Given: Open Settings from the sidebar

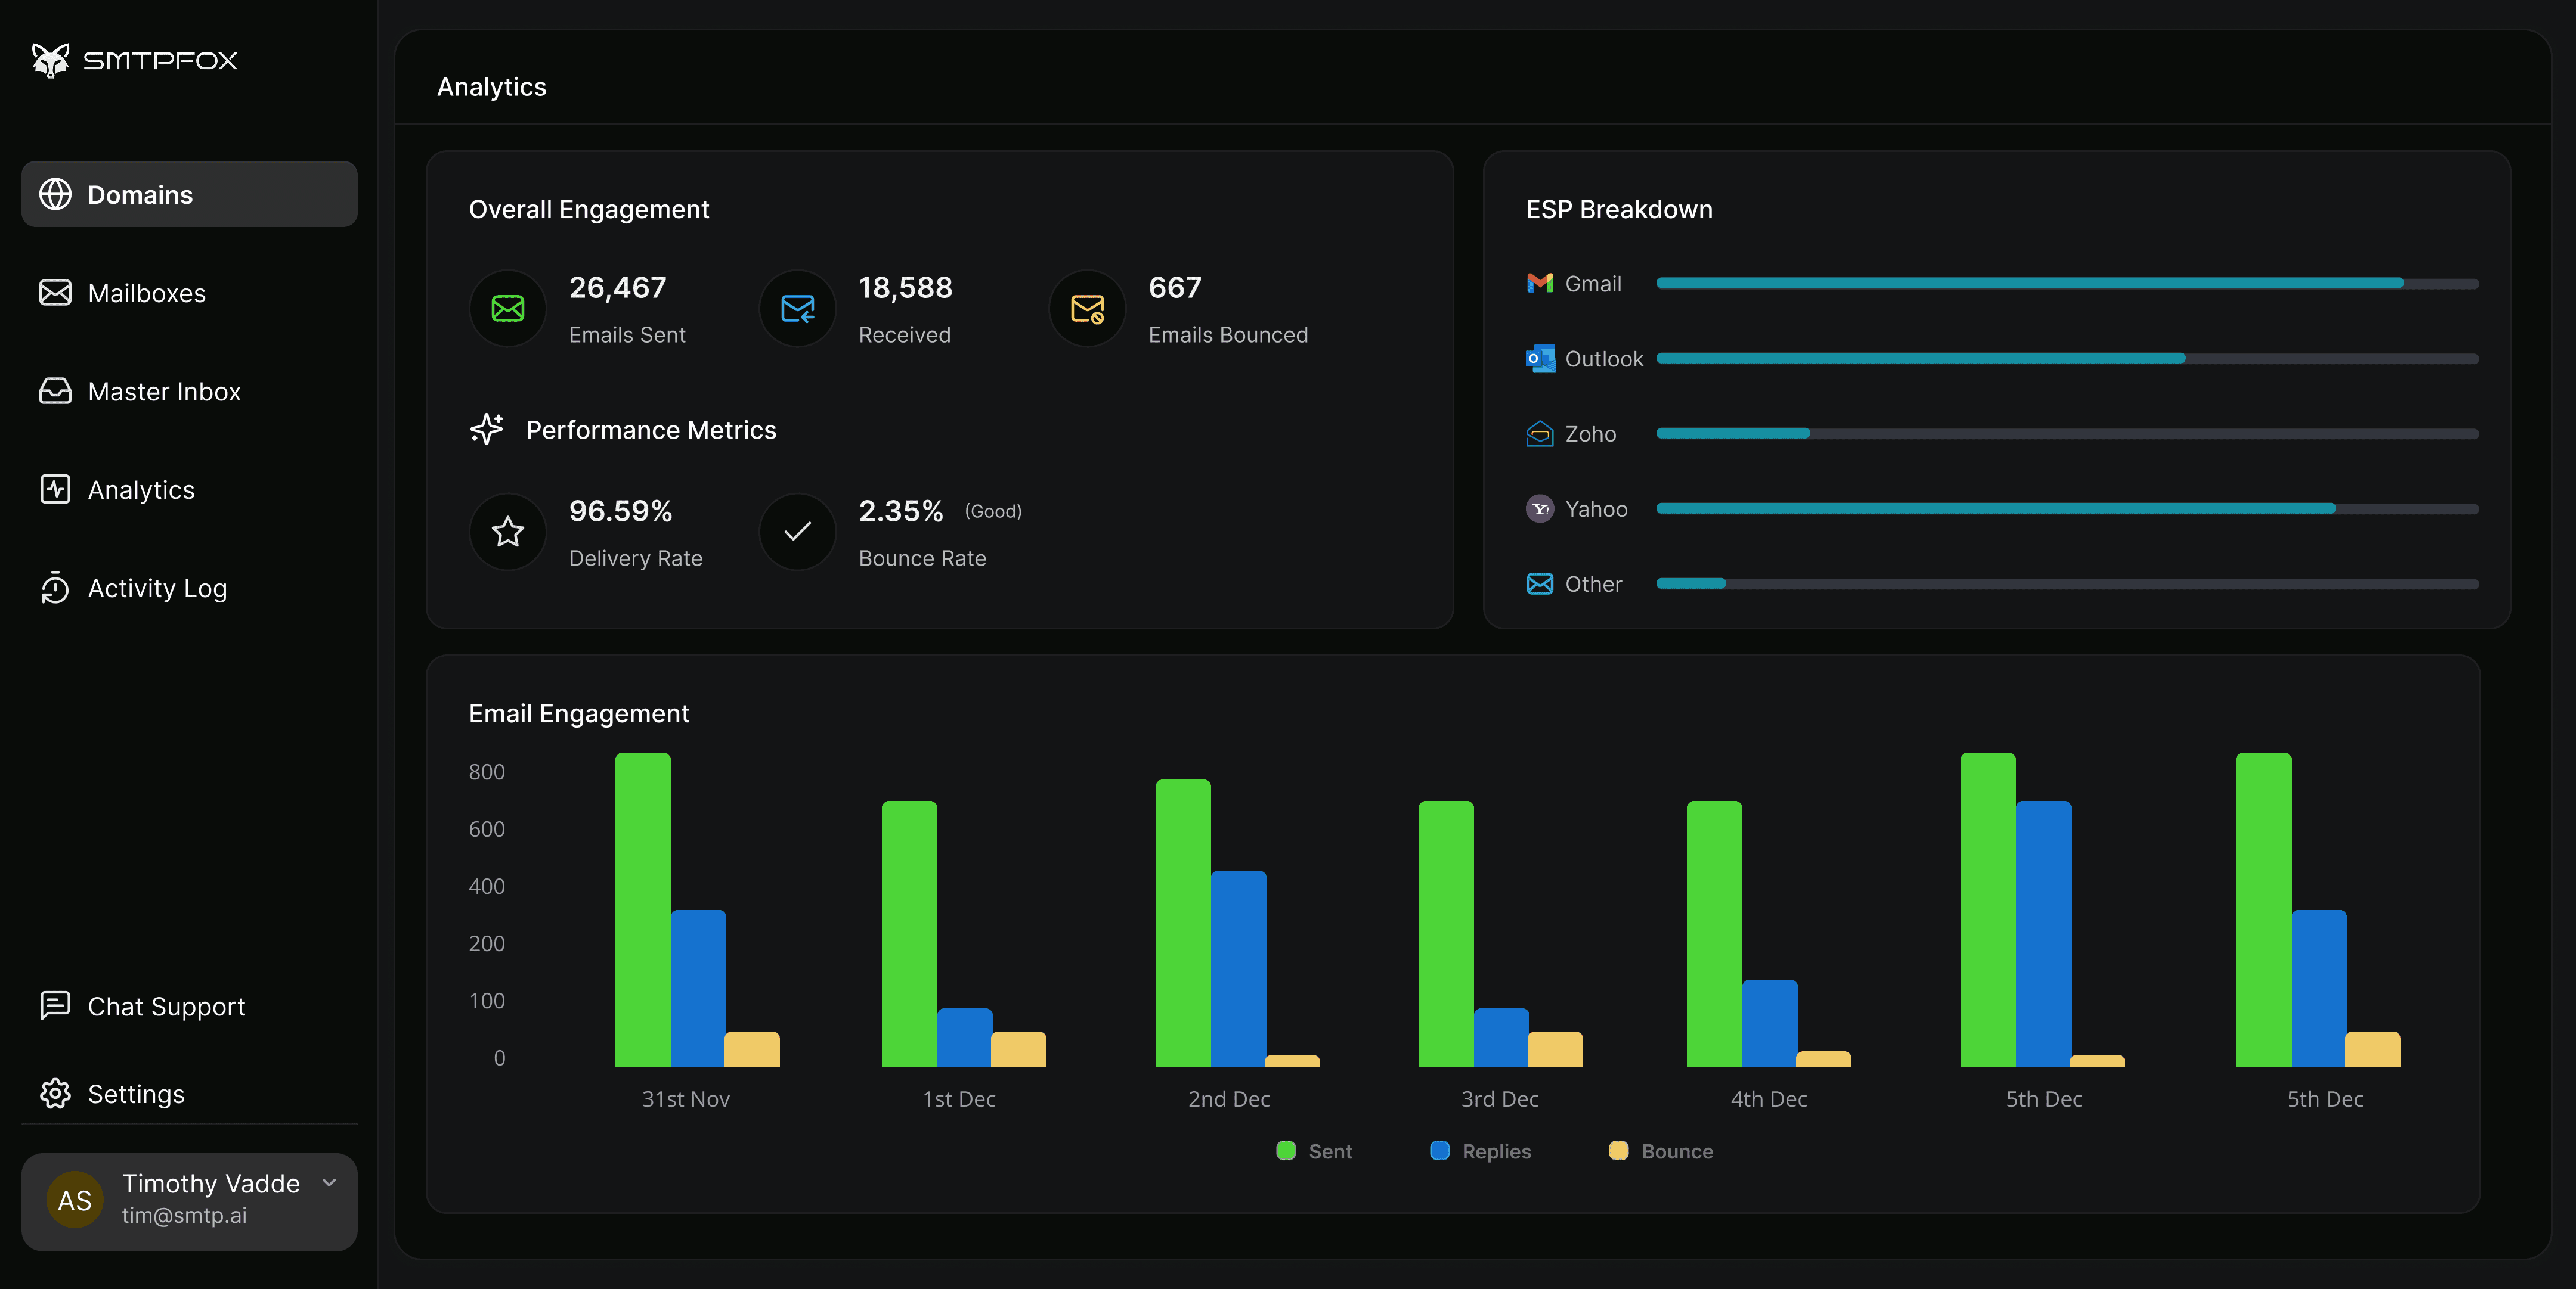Looking at the screenshot, I should point(136,1094).
